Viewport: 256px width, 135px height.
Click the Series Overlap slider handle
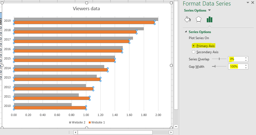point(219,59)
